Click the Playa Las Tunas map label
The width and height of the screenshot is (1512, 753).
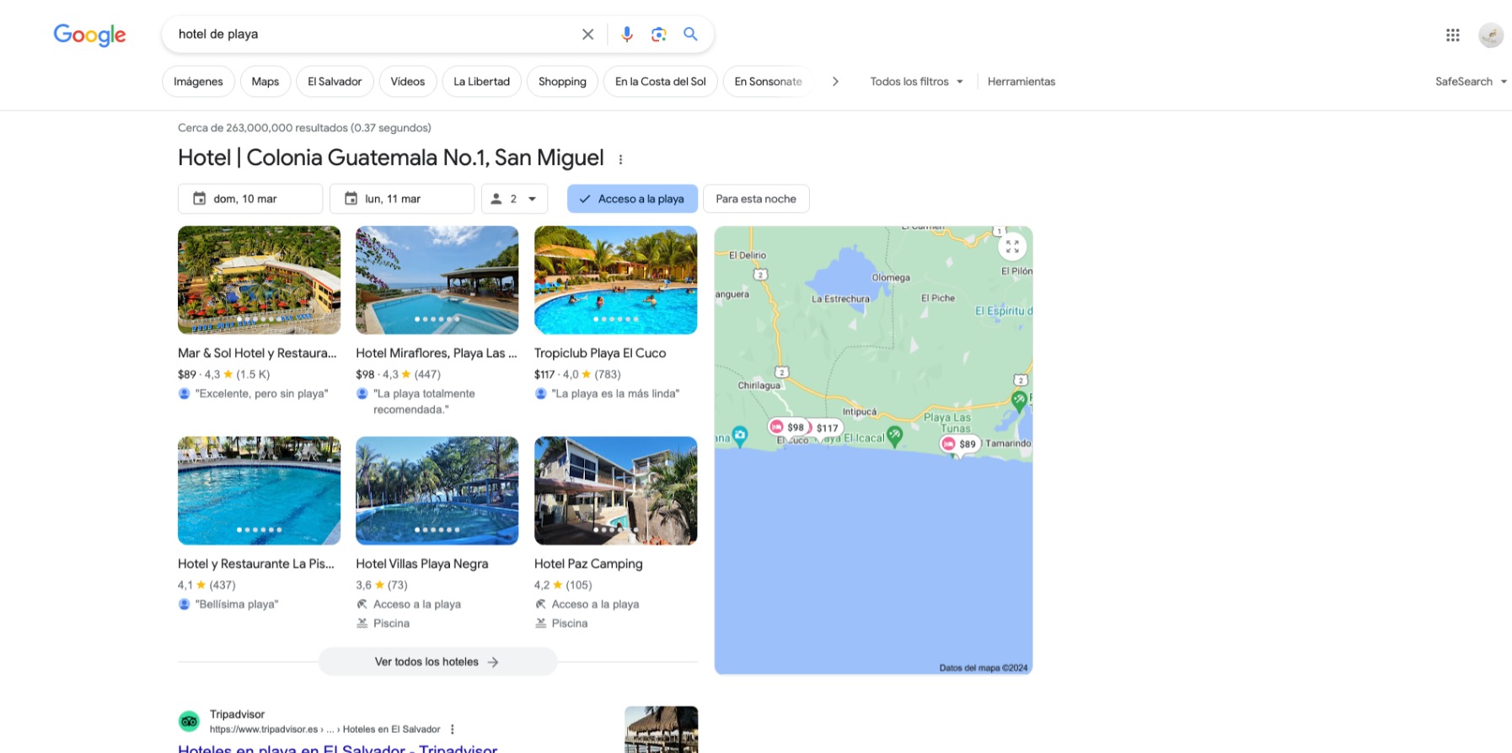(x=947, y=423)
